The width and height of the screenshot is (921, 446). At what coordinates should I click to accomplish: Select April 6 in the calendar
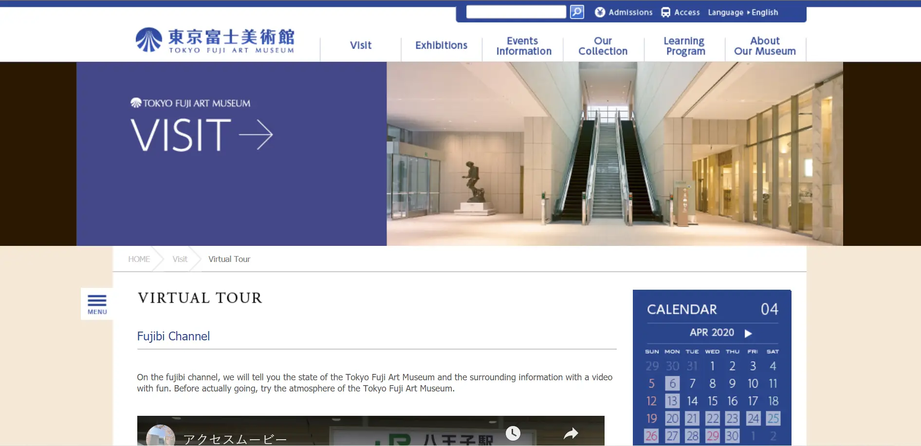click(x=672, y=383)
